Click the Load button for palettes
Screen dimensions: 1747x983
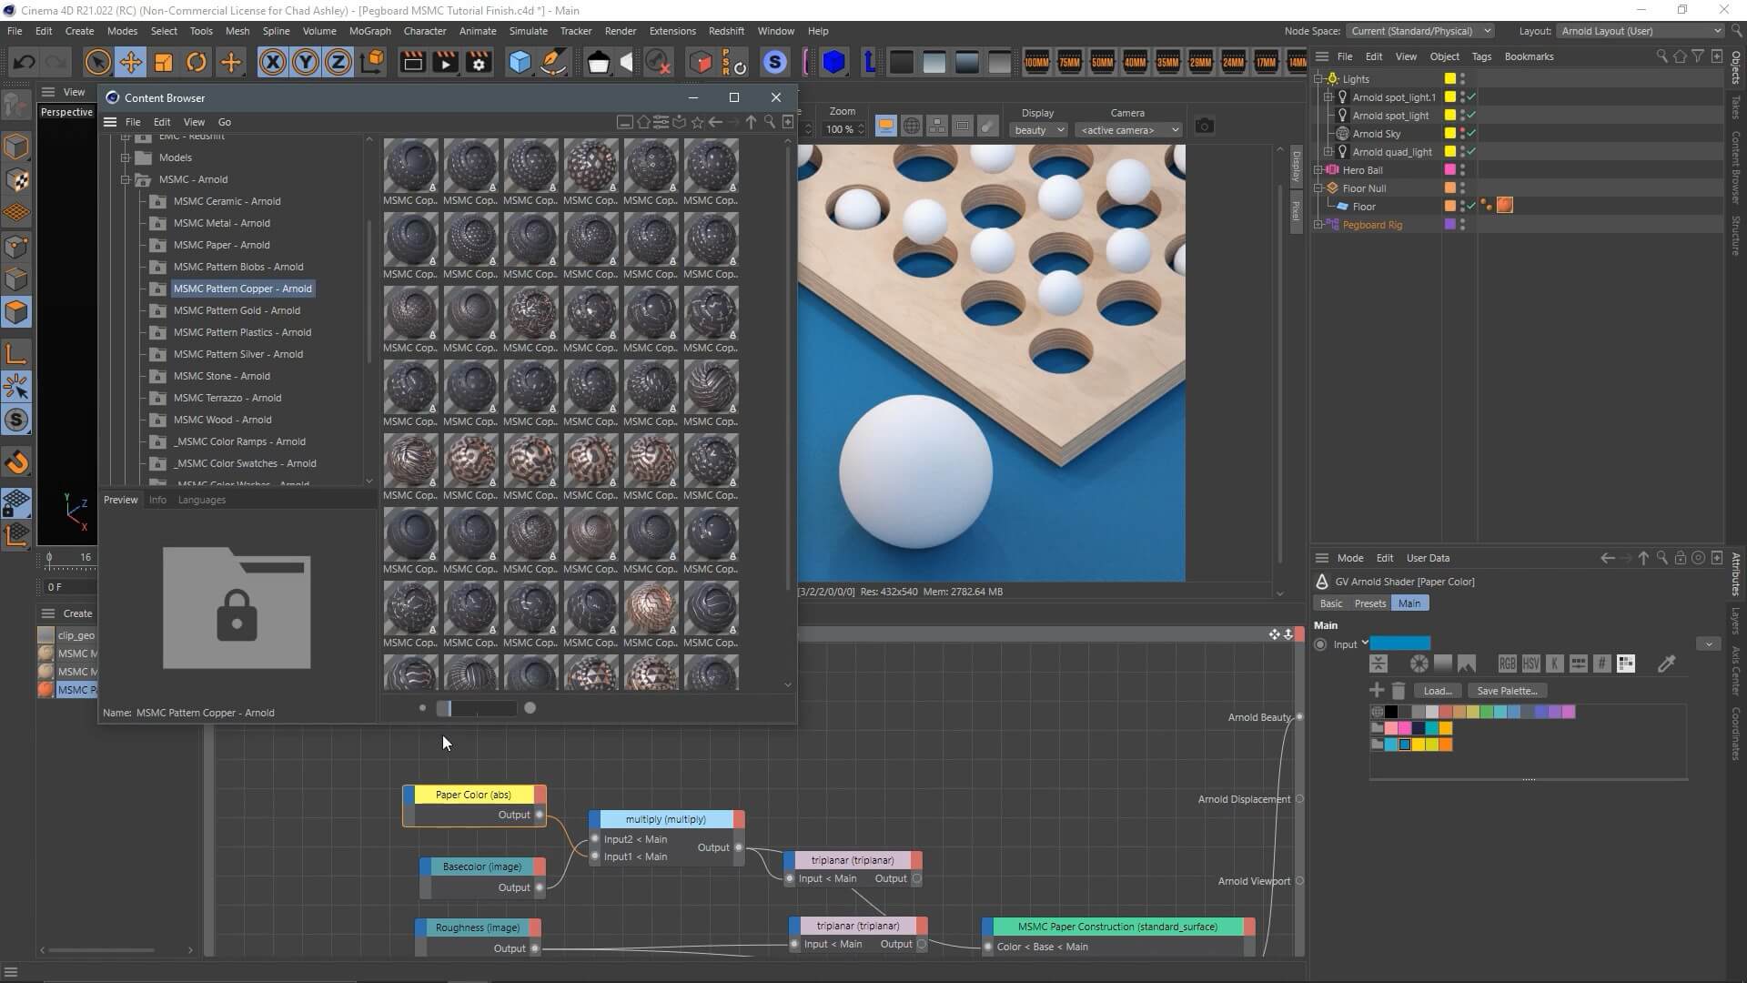coord(1437,691)
